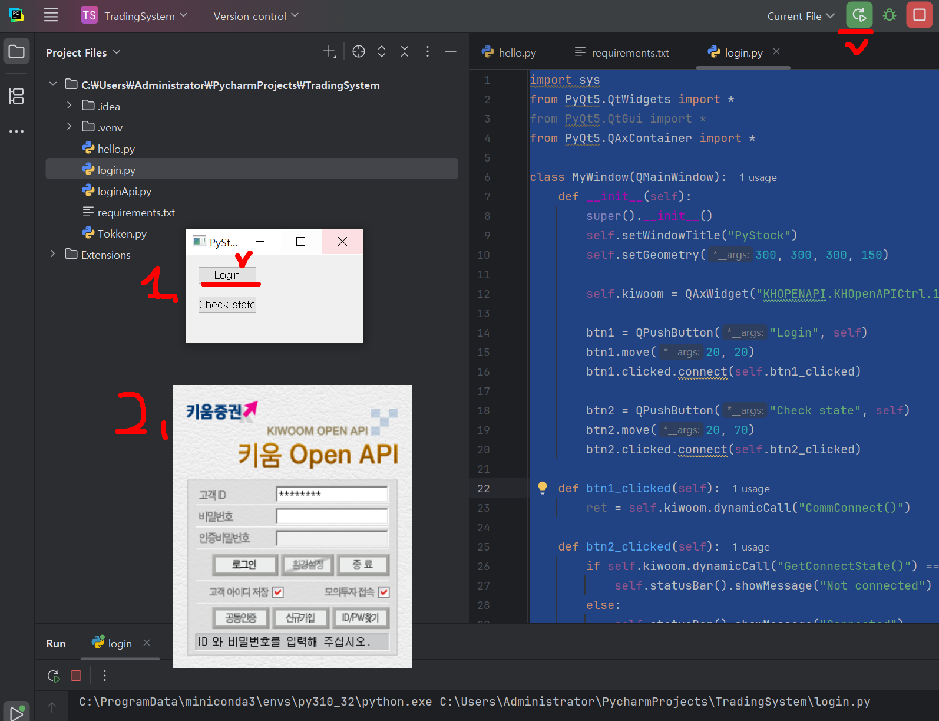Toggle the '고객 아이디 저장' checkbox
This screenshot has width=939, height=721.
click(x=278, y=592)
